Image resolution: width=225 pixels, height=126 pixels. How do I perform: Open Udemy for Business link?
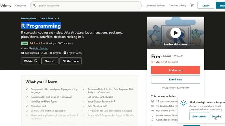point(155,6)
